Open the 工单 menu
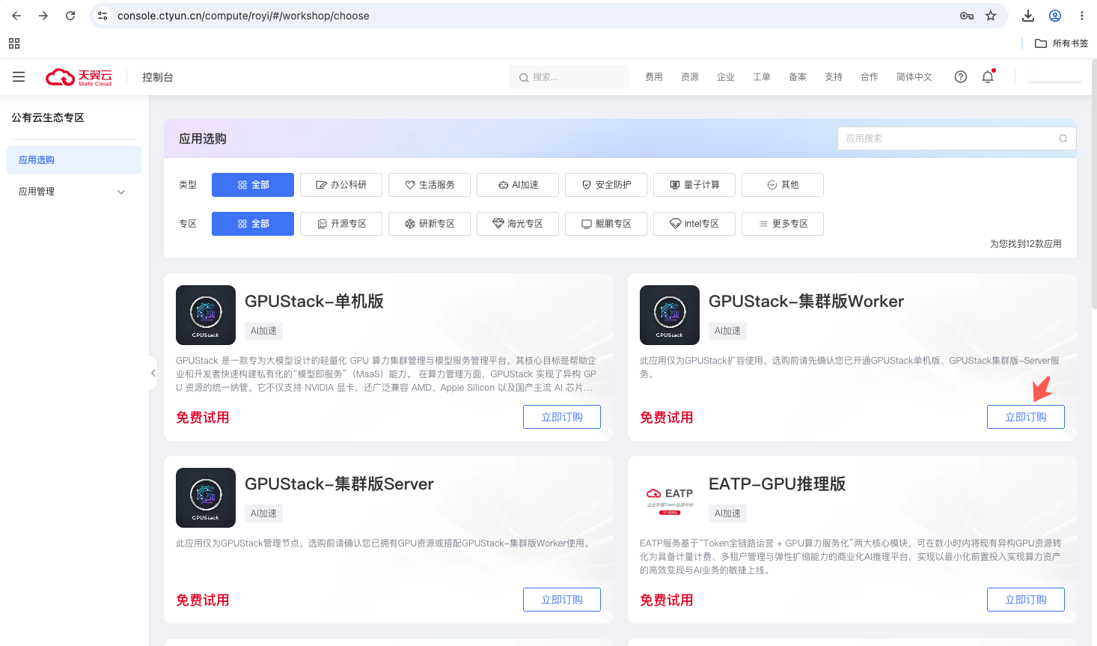This screenshot has width=1097, height=646. click(762, 77)
